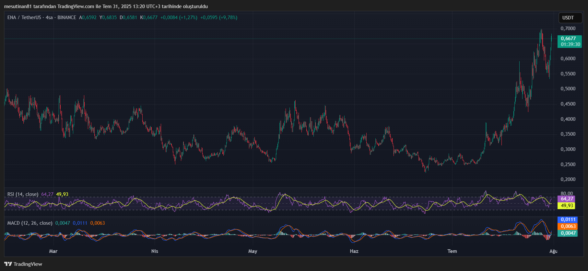Click the yellow RSI legend value 49,93

click(62, 194)
